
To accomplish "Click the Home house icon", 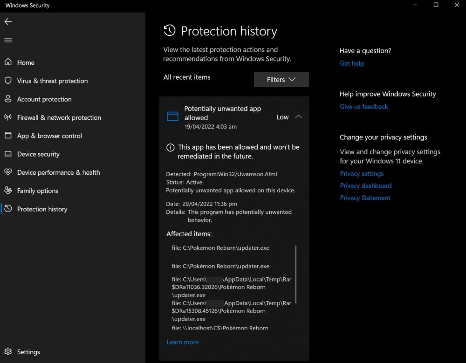I will tap(8, 62).
